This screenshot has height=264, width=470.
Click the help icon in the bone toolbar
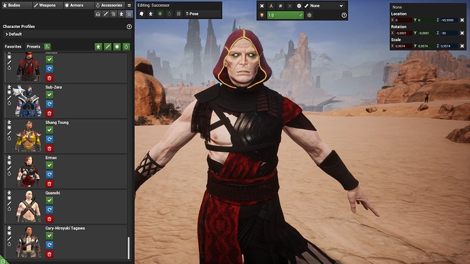[344, 15]
